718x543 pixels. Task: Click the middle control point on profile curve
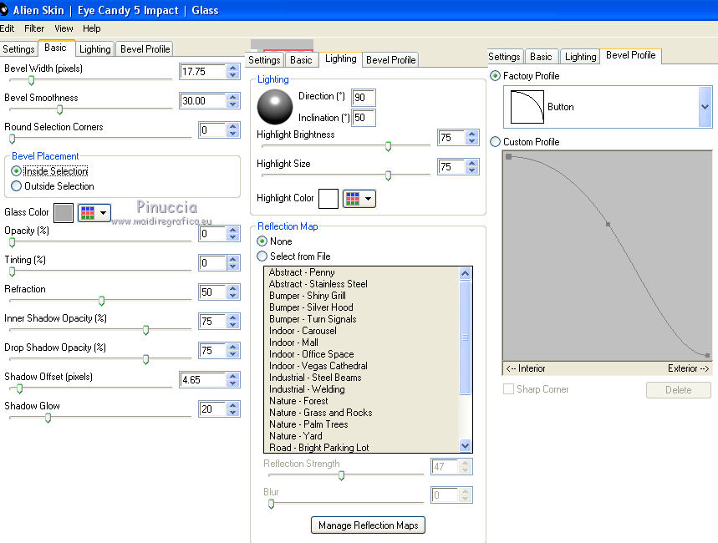point(608,224)
